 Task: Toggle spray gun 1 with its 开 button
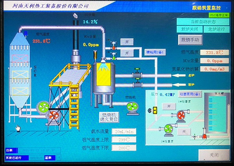pyautogui.click(x=126, y=42)
